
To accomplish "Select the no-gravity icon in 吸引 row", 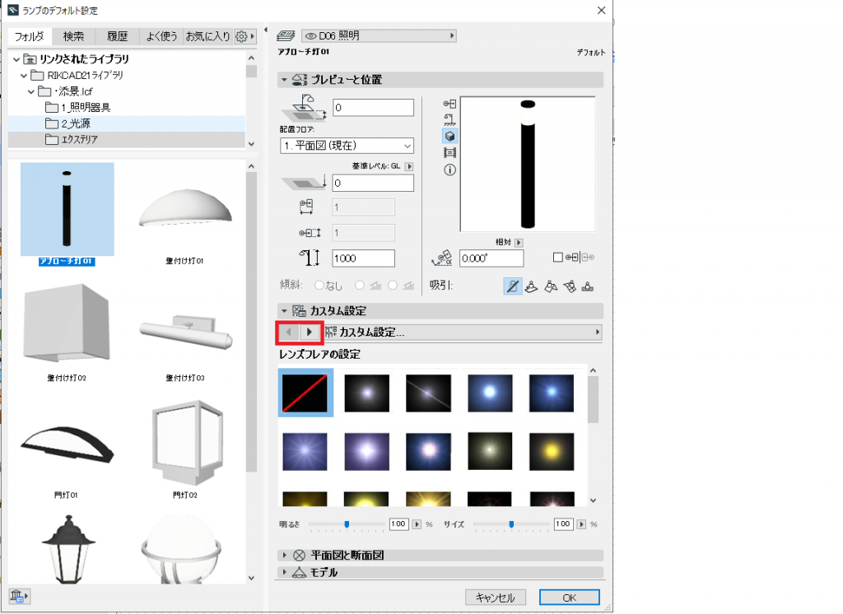I will coord(512,286).
